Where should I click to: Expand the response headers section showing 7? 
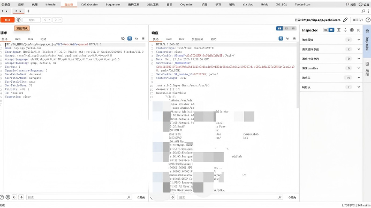point(331,87)
